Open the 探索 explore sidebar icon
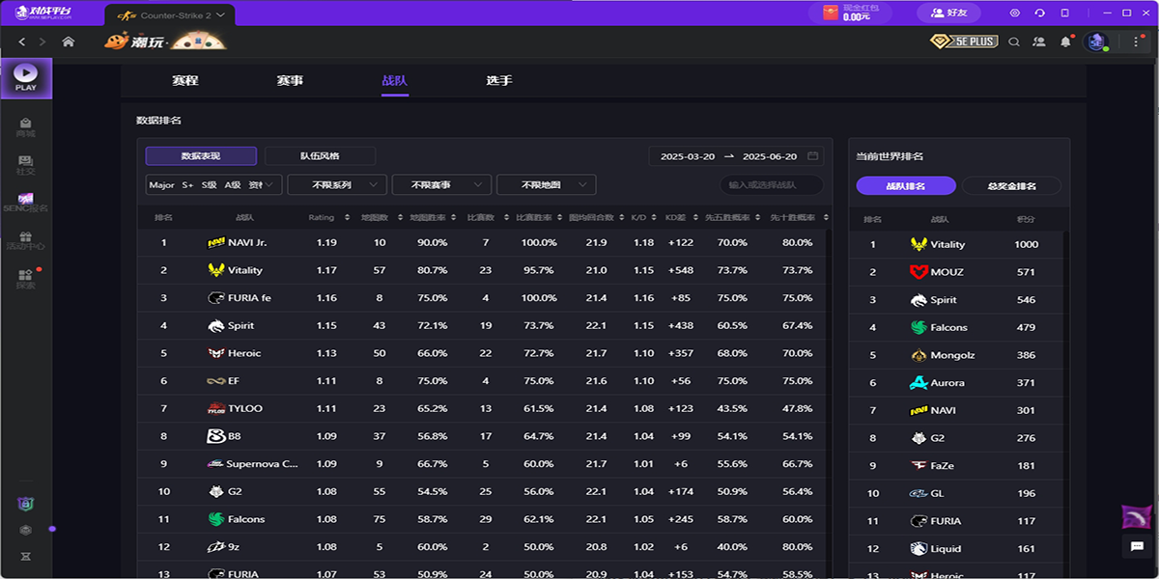This screenshot has height=579, width=1159. pos(26,279)
